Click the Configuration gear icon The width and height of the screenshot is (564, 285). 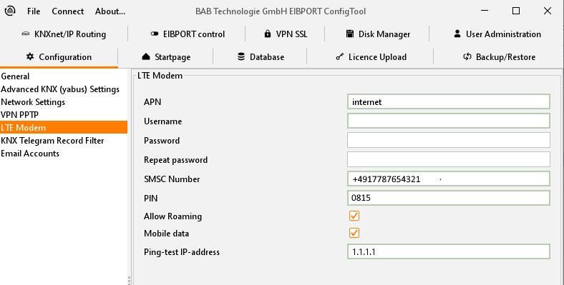tap(30, 56)
